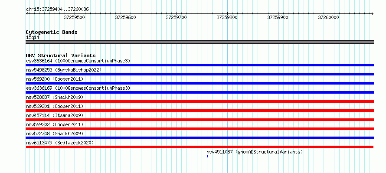
Task: Select the blue bar under nsv569200
Action: point(200,83)
